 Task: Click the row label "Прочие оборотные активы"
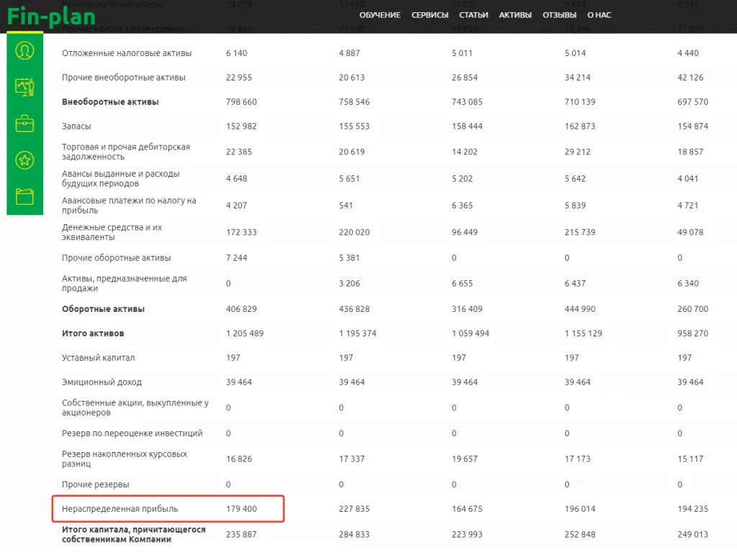click(x=116, y=258)
